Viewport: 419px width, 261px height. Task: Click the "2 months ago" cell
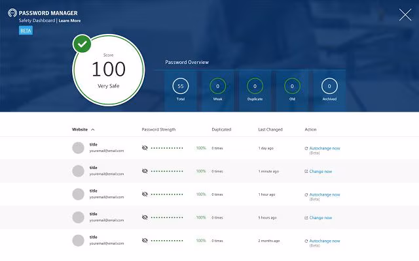coord(269,241)
